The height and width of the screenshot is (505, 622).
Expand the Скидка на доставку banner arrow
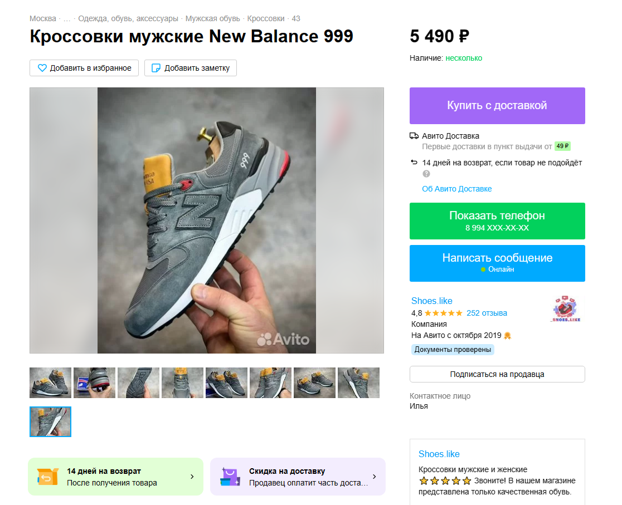coord(375,477)
